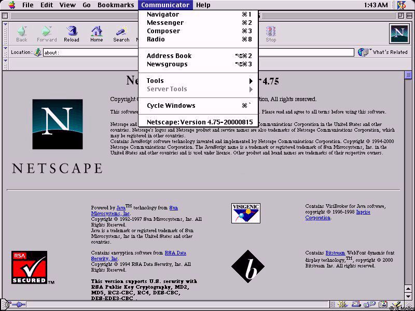Open Address Book icon in component bar
Image resolution: width=415 pixels, height=311 pixels.
pyautogui.click(x=382, y=305)
